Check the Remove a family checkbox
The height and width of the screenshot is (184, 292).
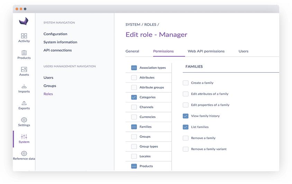(185, 138)
